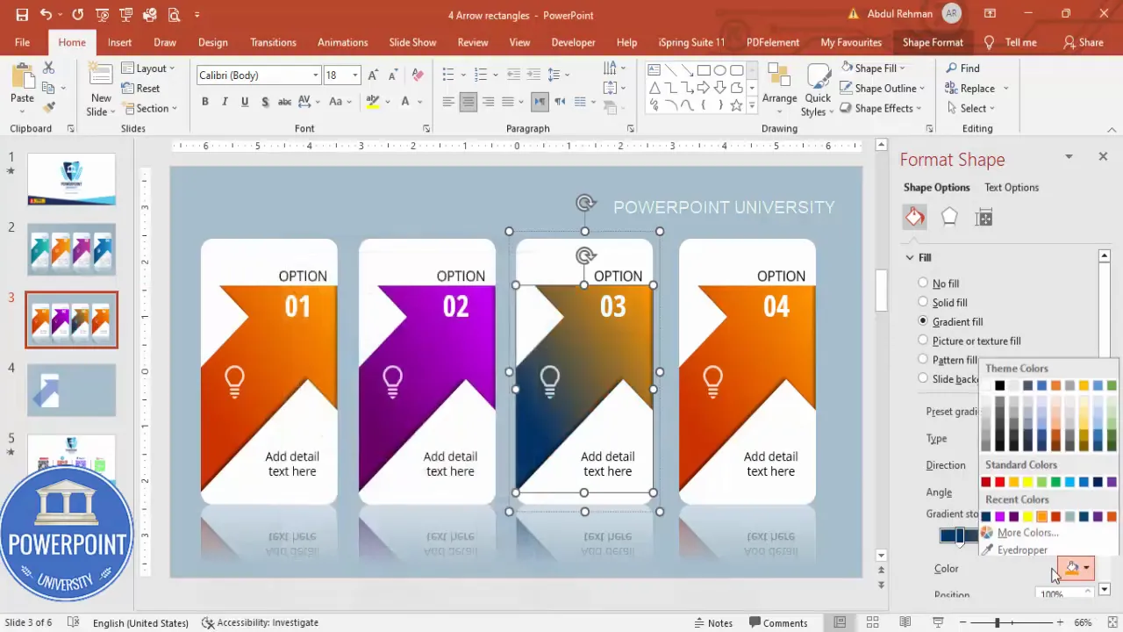Open the Size & Properties tab icon
This screenshot has width=1123, height=632.
[984, 218]
